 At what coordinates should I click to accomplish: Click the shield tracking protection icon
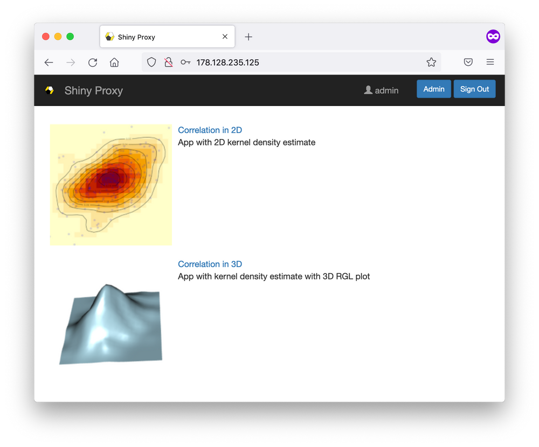pyautogui.click(x=151, y=62)
